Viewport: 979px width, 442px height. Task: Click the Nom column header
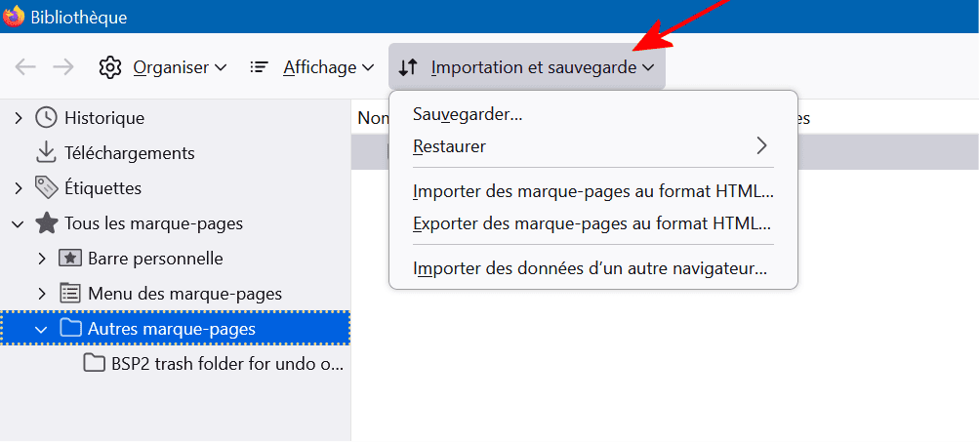[x=373, y=117]
